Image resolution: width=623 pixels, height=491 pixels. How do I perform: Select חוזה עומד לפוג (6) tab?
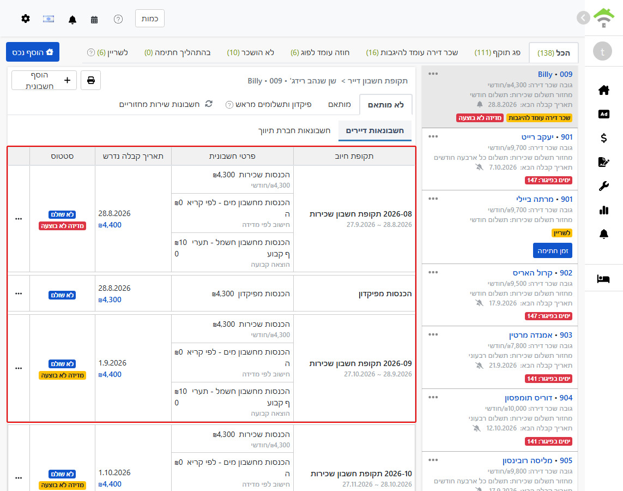320,52
